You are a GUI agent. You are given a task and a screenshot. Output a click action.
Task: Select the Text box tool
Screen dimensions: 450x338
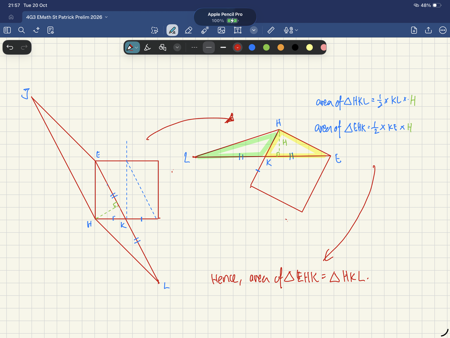coord(238,30)
